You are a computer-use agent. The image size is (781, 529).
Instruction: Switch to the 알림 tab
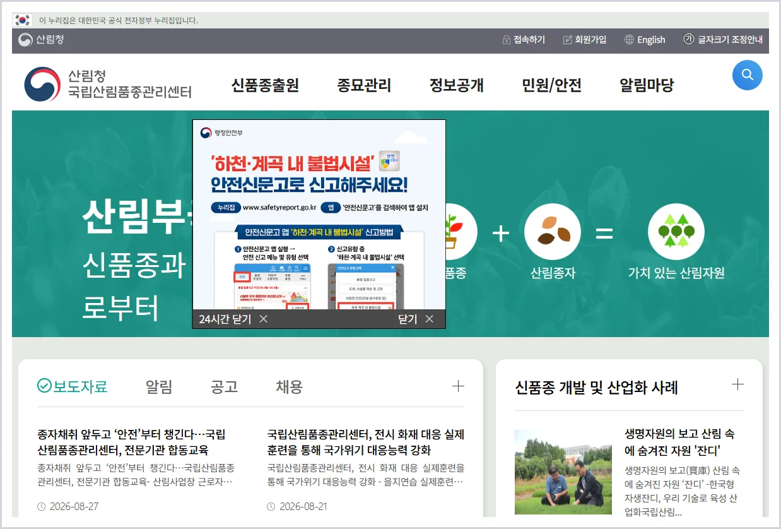point(159,386)
